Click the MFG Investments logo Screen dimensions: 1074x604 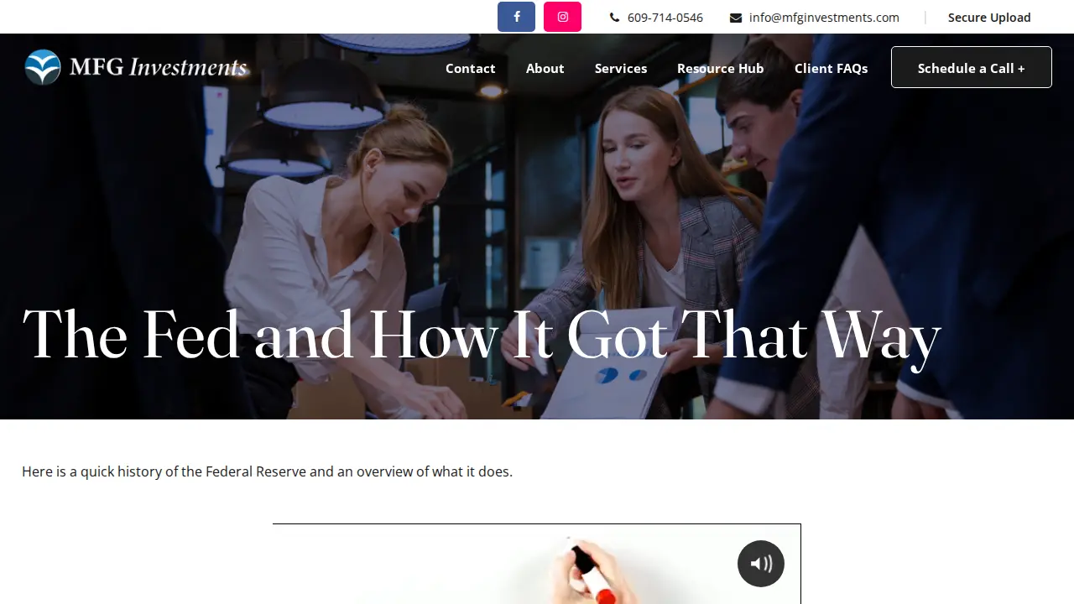tap(136, 67)
